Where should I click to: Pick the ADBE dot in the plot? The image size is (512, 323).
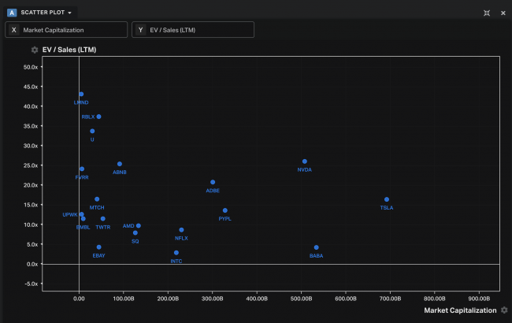tap(213, 182)
